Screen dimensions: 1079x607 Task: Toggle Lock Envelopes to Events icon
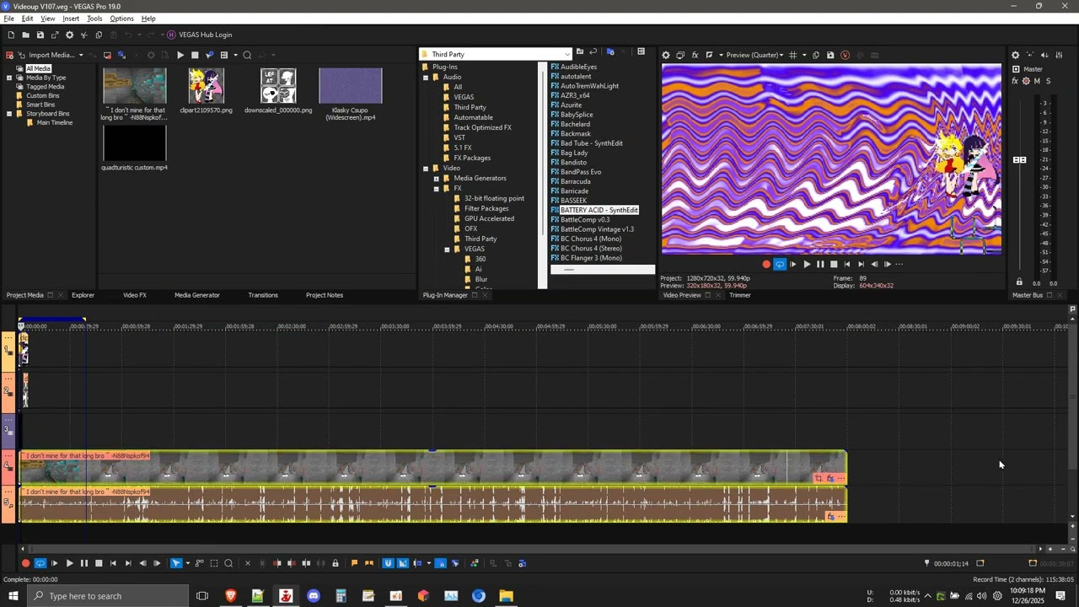(x=440, y=563)
